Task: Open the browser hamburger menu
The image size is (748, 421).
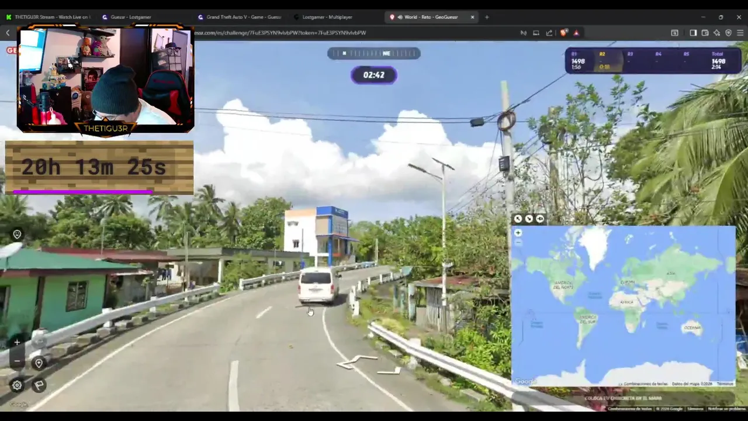Action: pos(740,33)
